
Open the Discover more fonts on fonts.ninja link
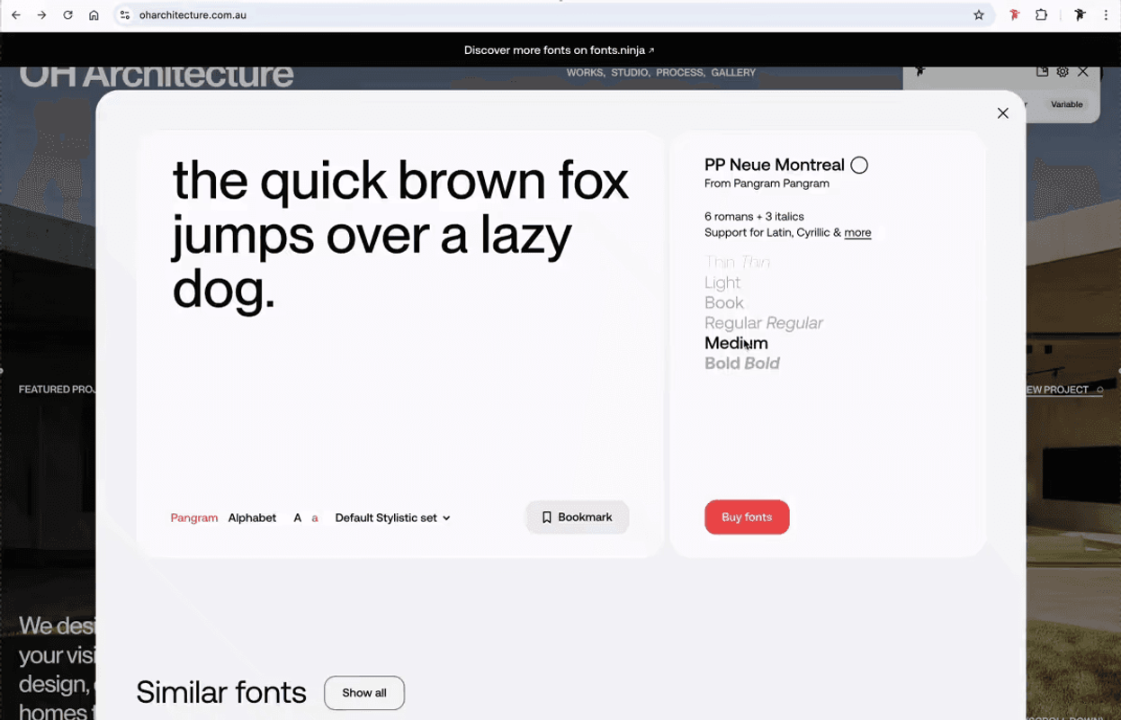pos(559,50)
